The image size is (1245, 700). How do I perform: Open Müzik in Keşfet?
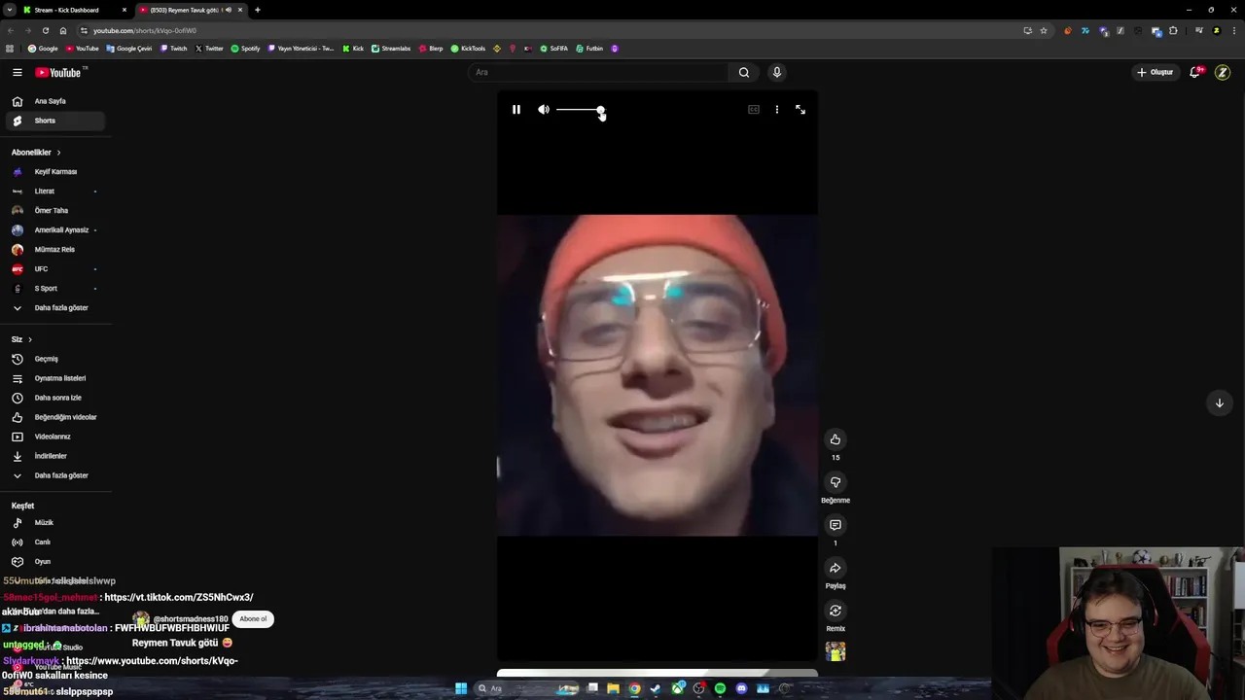pyautogui.click(x=53, y=523)
